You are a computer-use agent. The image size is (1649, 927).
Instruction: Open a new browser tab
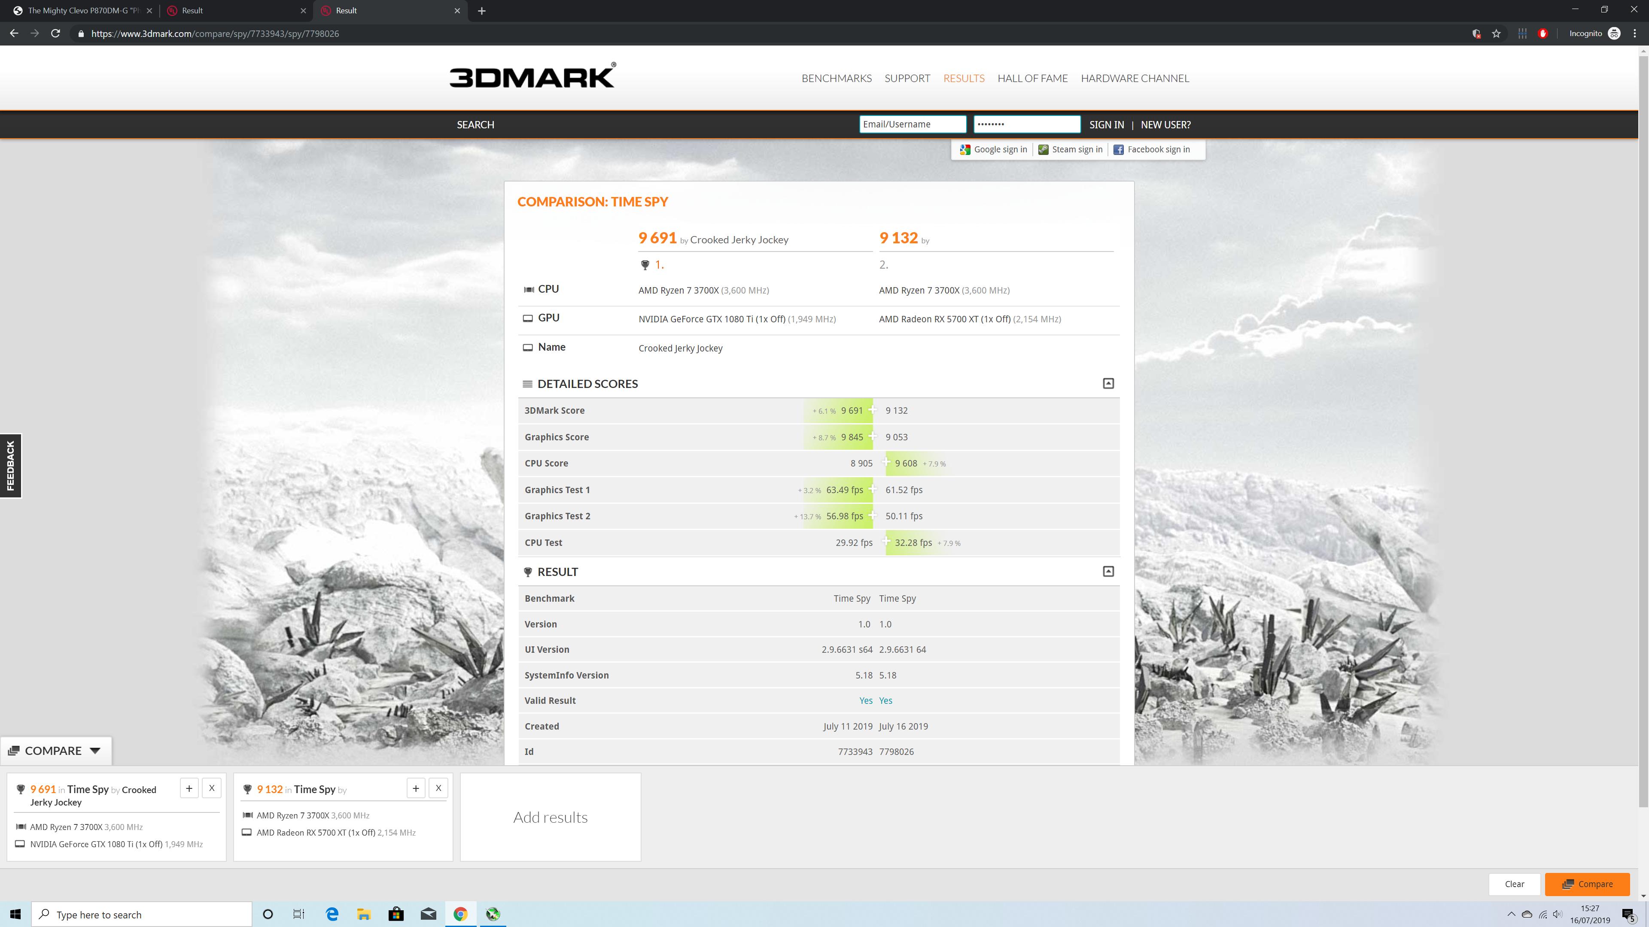481,10
